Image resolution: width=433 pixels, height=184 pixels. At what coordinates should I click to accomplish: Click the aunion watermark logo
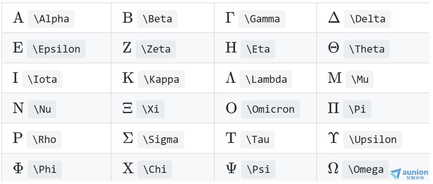click(409, 174)
